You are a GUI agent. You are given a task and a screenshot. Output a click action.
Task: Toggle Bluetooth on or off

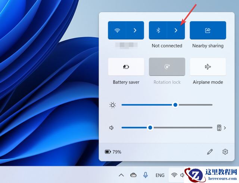(158, 30)
